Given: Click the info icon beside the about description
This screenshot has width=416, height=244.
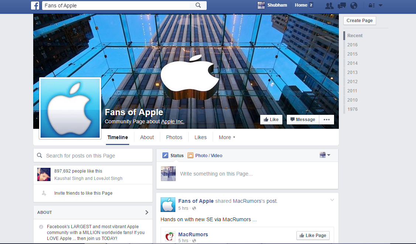Looking at the screenshot, I should [41, 227].
